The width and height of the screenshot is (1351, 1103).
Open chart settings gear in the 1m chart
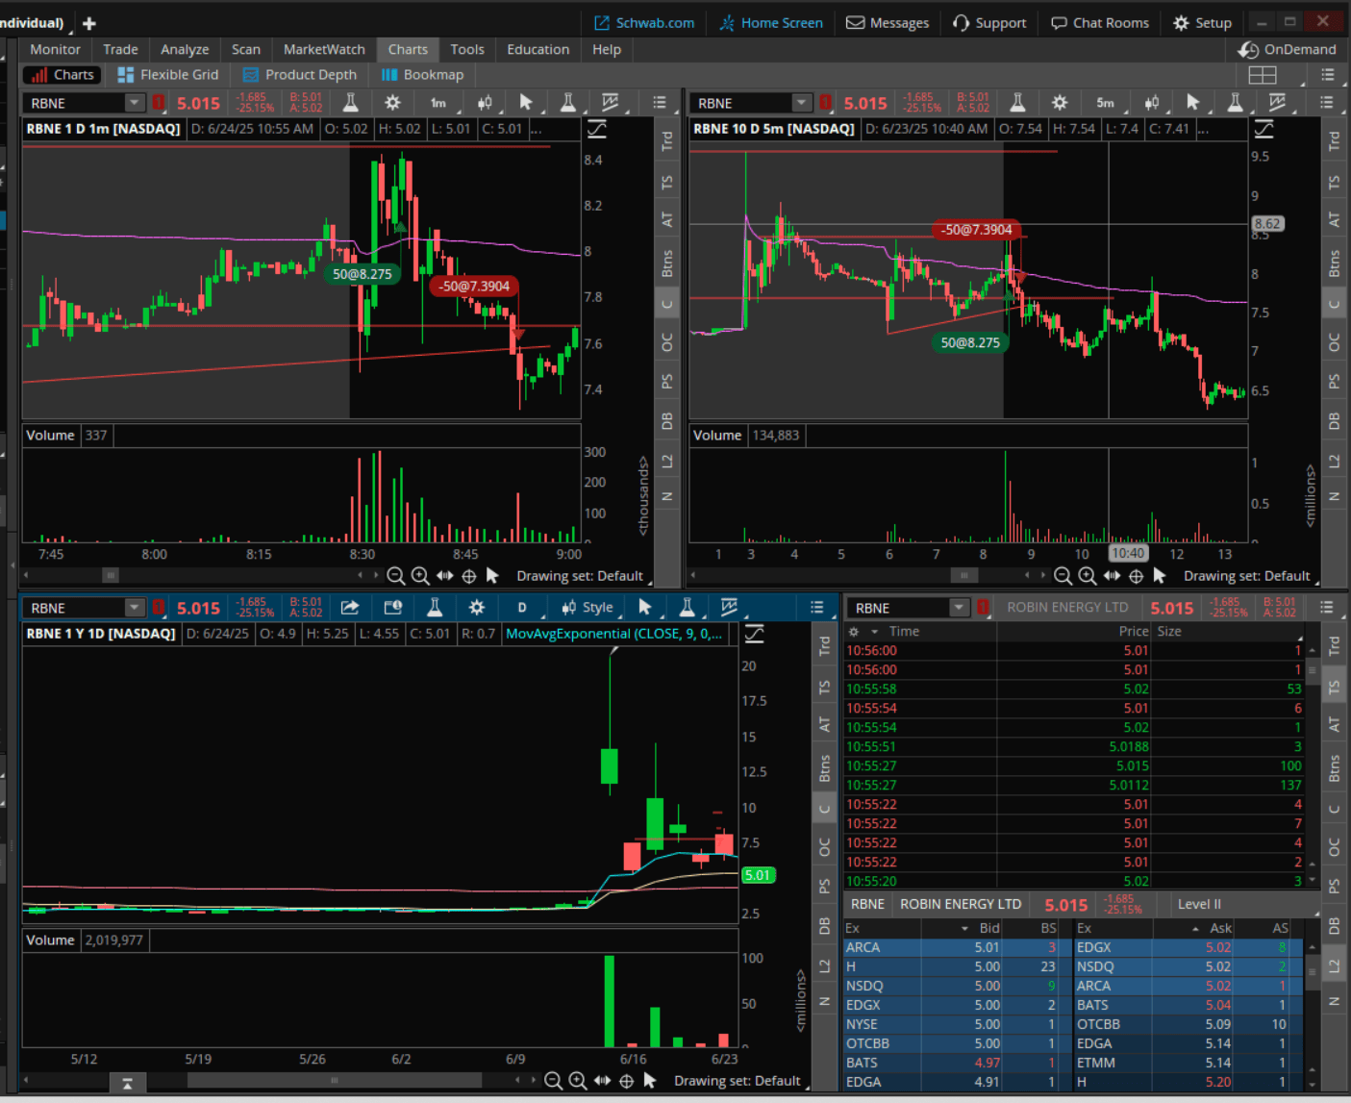click(392, 103)
